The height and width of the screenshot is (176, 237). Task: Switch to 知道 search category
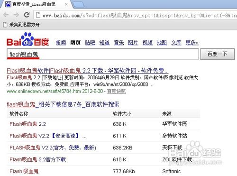[x=104, y=43]
